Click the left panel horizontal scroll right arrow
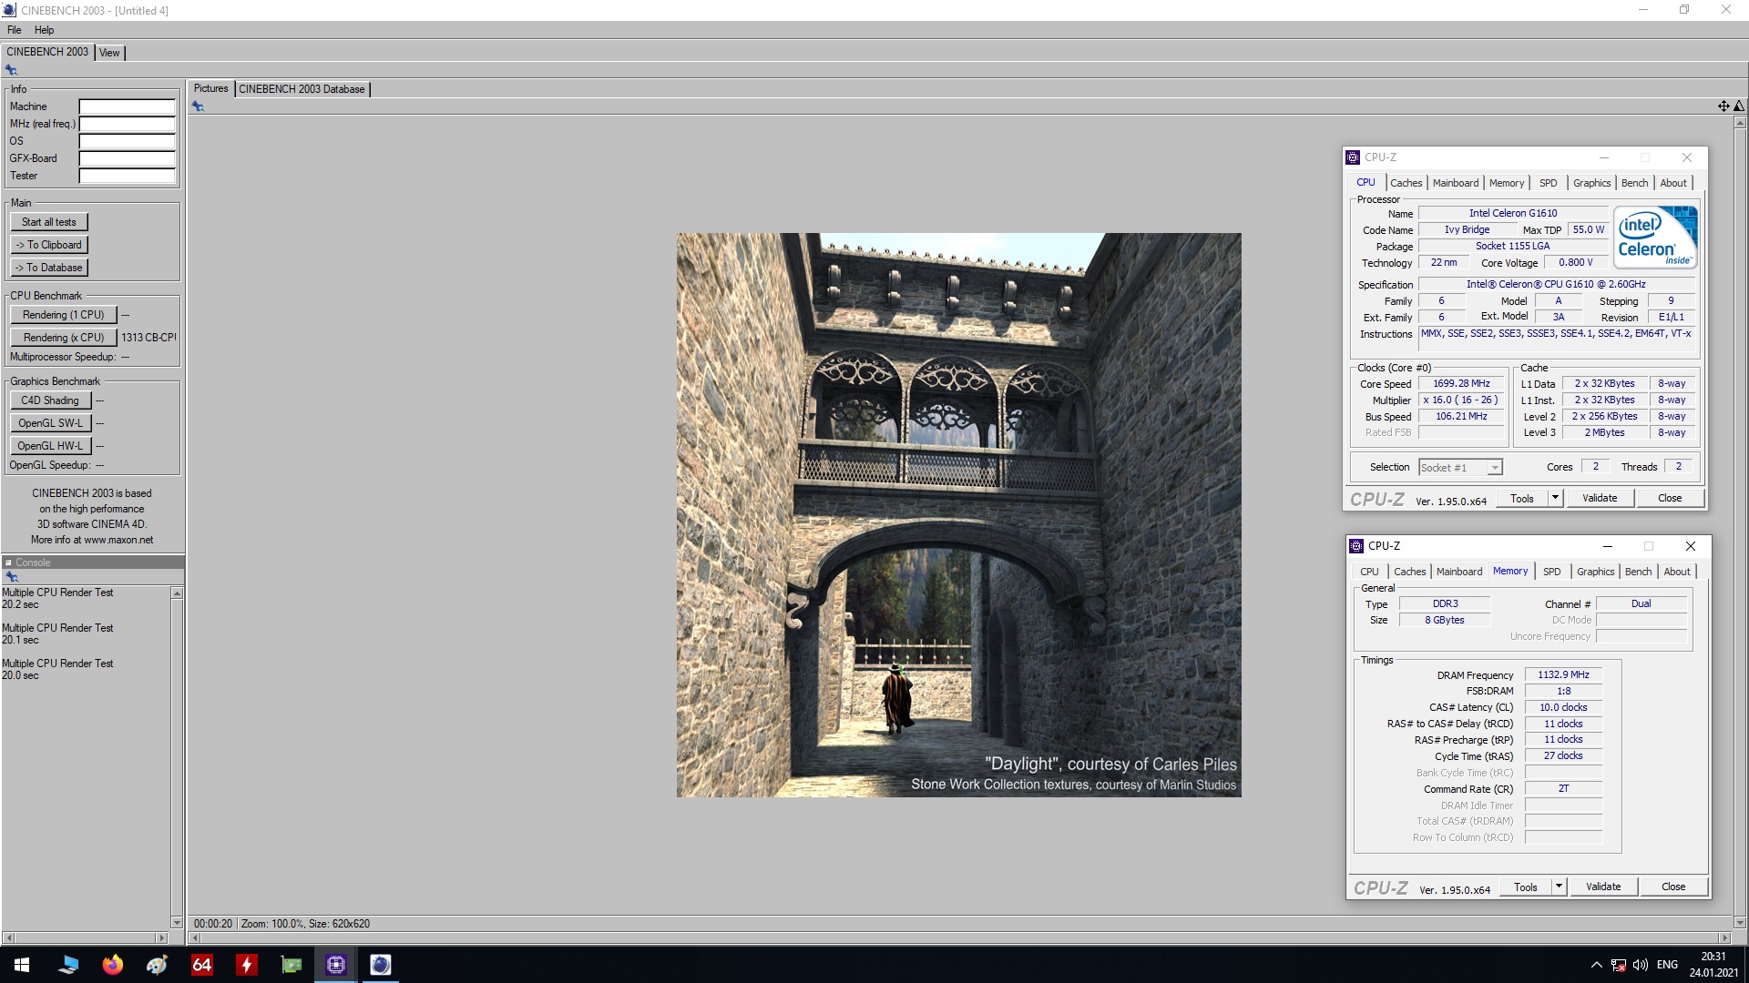 [162, 937]
